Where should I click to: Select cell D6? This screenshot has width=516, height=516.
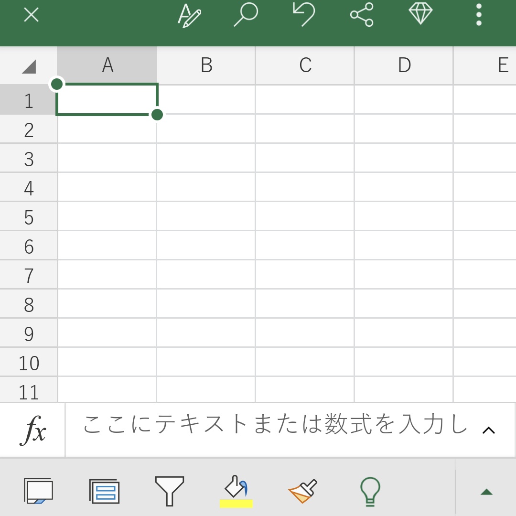click(404, 245)
